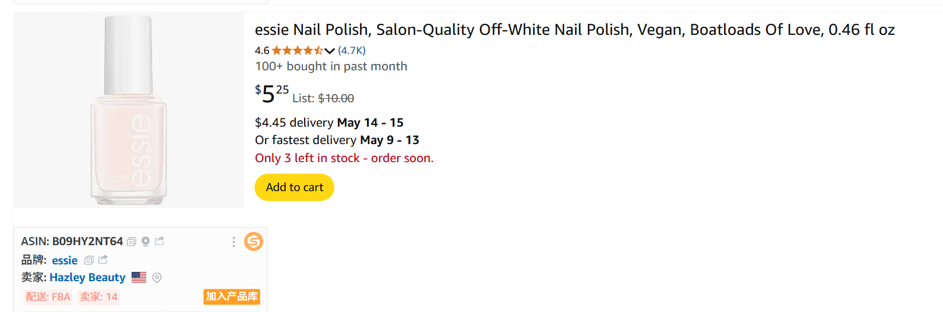Screen dimensions: 943x312
Task: Open the Hazley Beauty seller link
Action: [x=87, y=278]
